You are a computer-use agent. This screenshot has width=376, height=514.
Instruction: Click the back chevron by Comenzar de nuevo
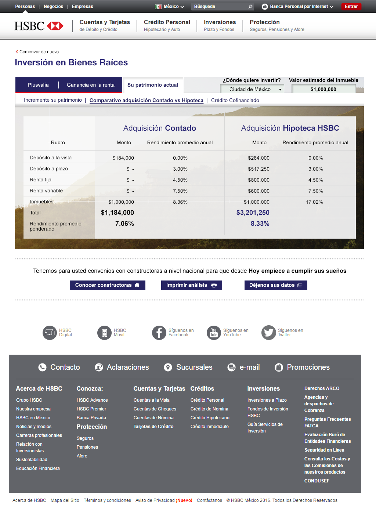[x=17, y=52]
